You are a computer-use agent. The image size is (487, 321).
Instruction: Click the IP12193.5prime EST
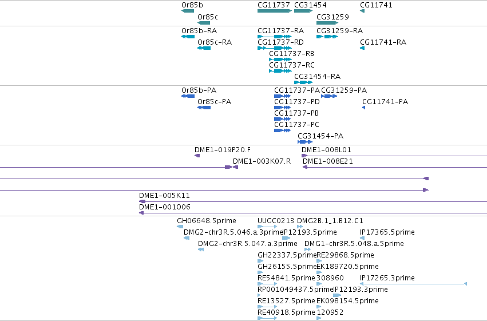point(286,238)
